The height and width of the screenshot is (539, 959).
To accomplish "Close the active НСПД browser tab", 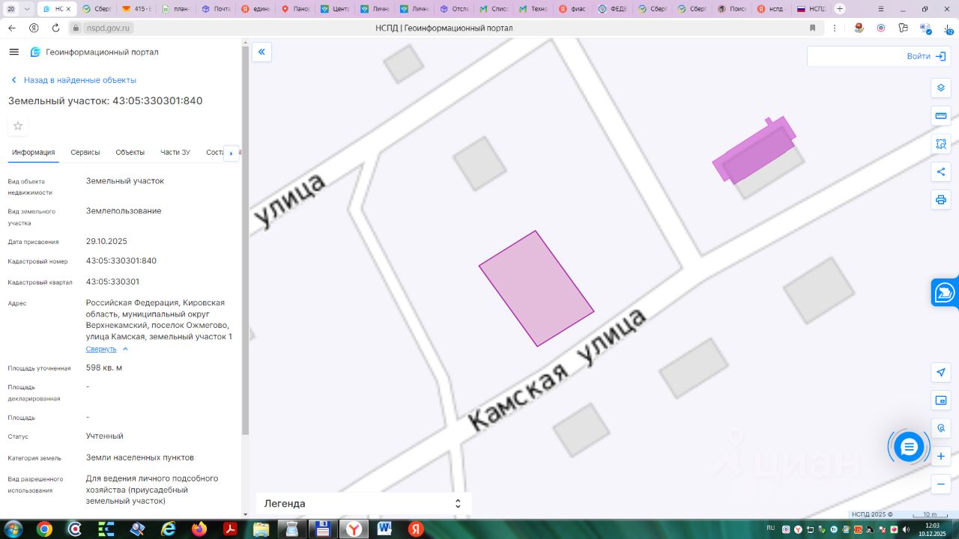I will coord(70,9).
